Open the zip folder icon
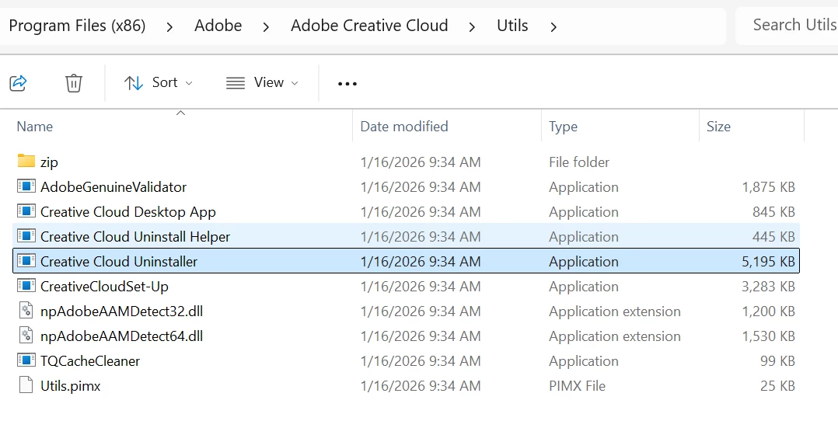The width and height of the screenshot is (838, 435). [26, 162]
